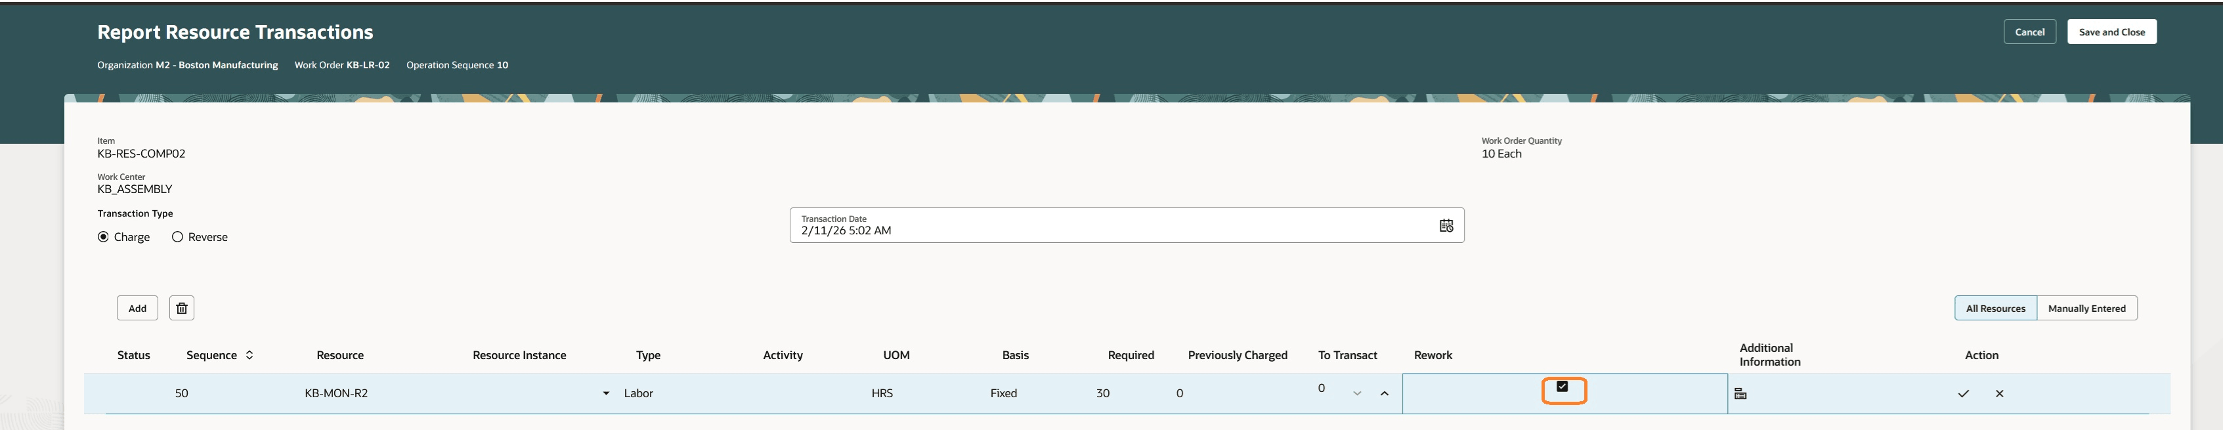Click the Fixed basis cell
Image resolution: width=2223 pixels, height=430 pixels.
click(x=1004, y=394)
